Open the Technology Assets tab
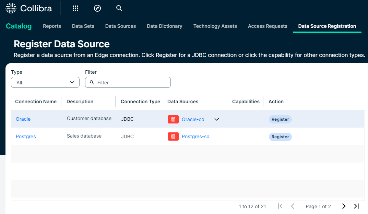 coord(215,26)
